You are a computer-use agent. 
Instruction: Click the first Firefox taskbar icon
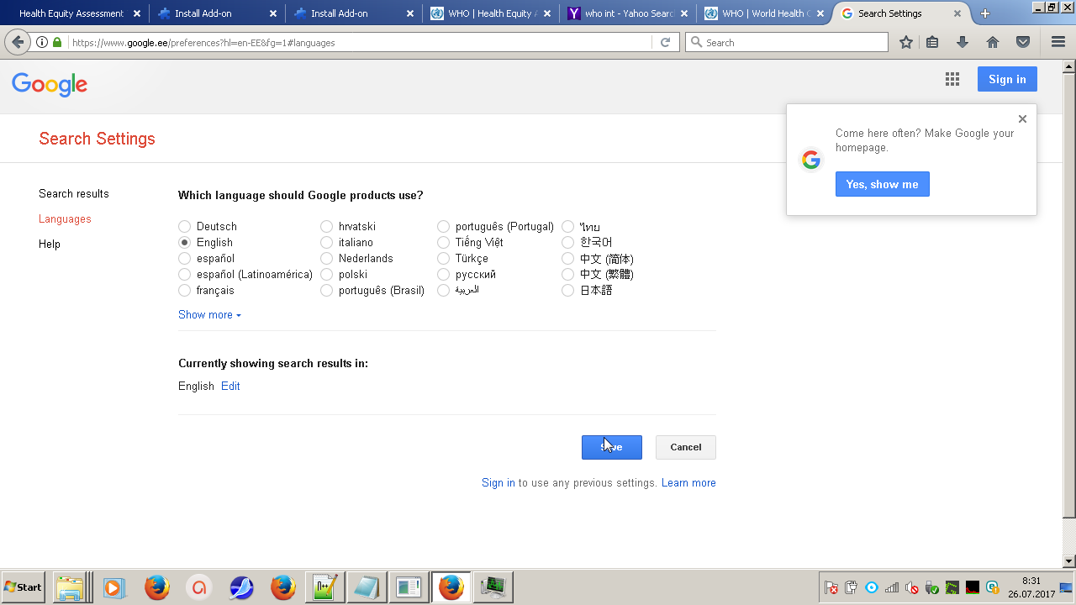click(x=157, y=587)
